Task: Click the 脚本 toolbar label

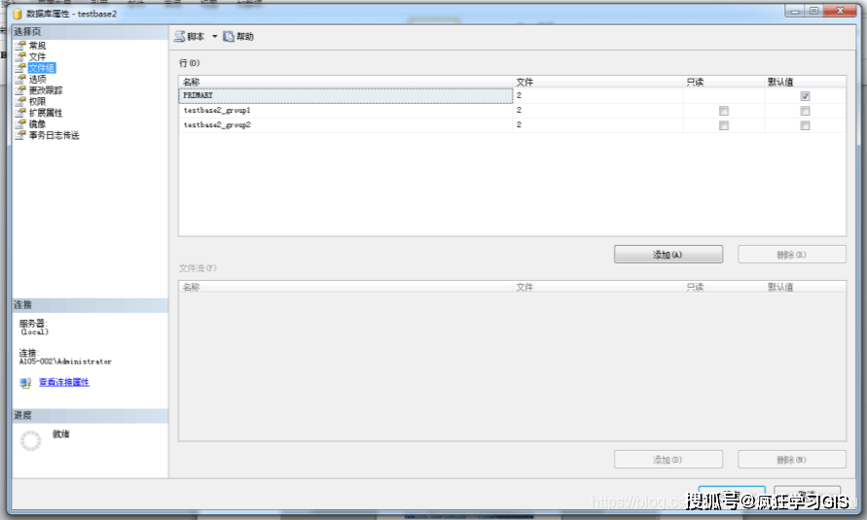Action: pyautogui.click(x=196, y=36)
